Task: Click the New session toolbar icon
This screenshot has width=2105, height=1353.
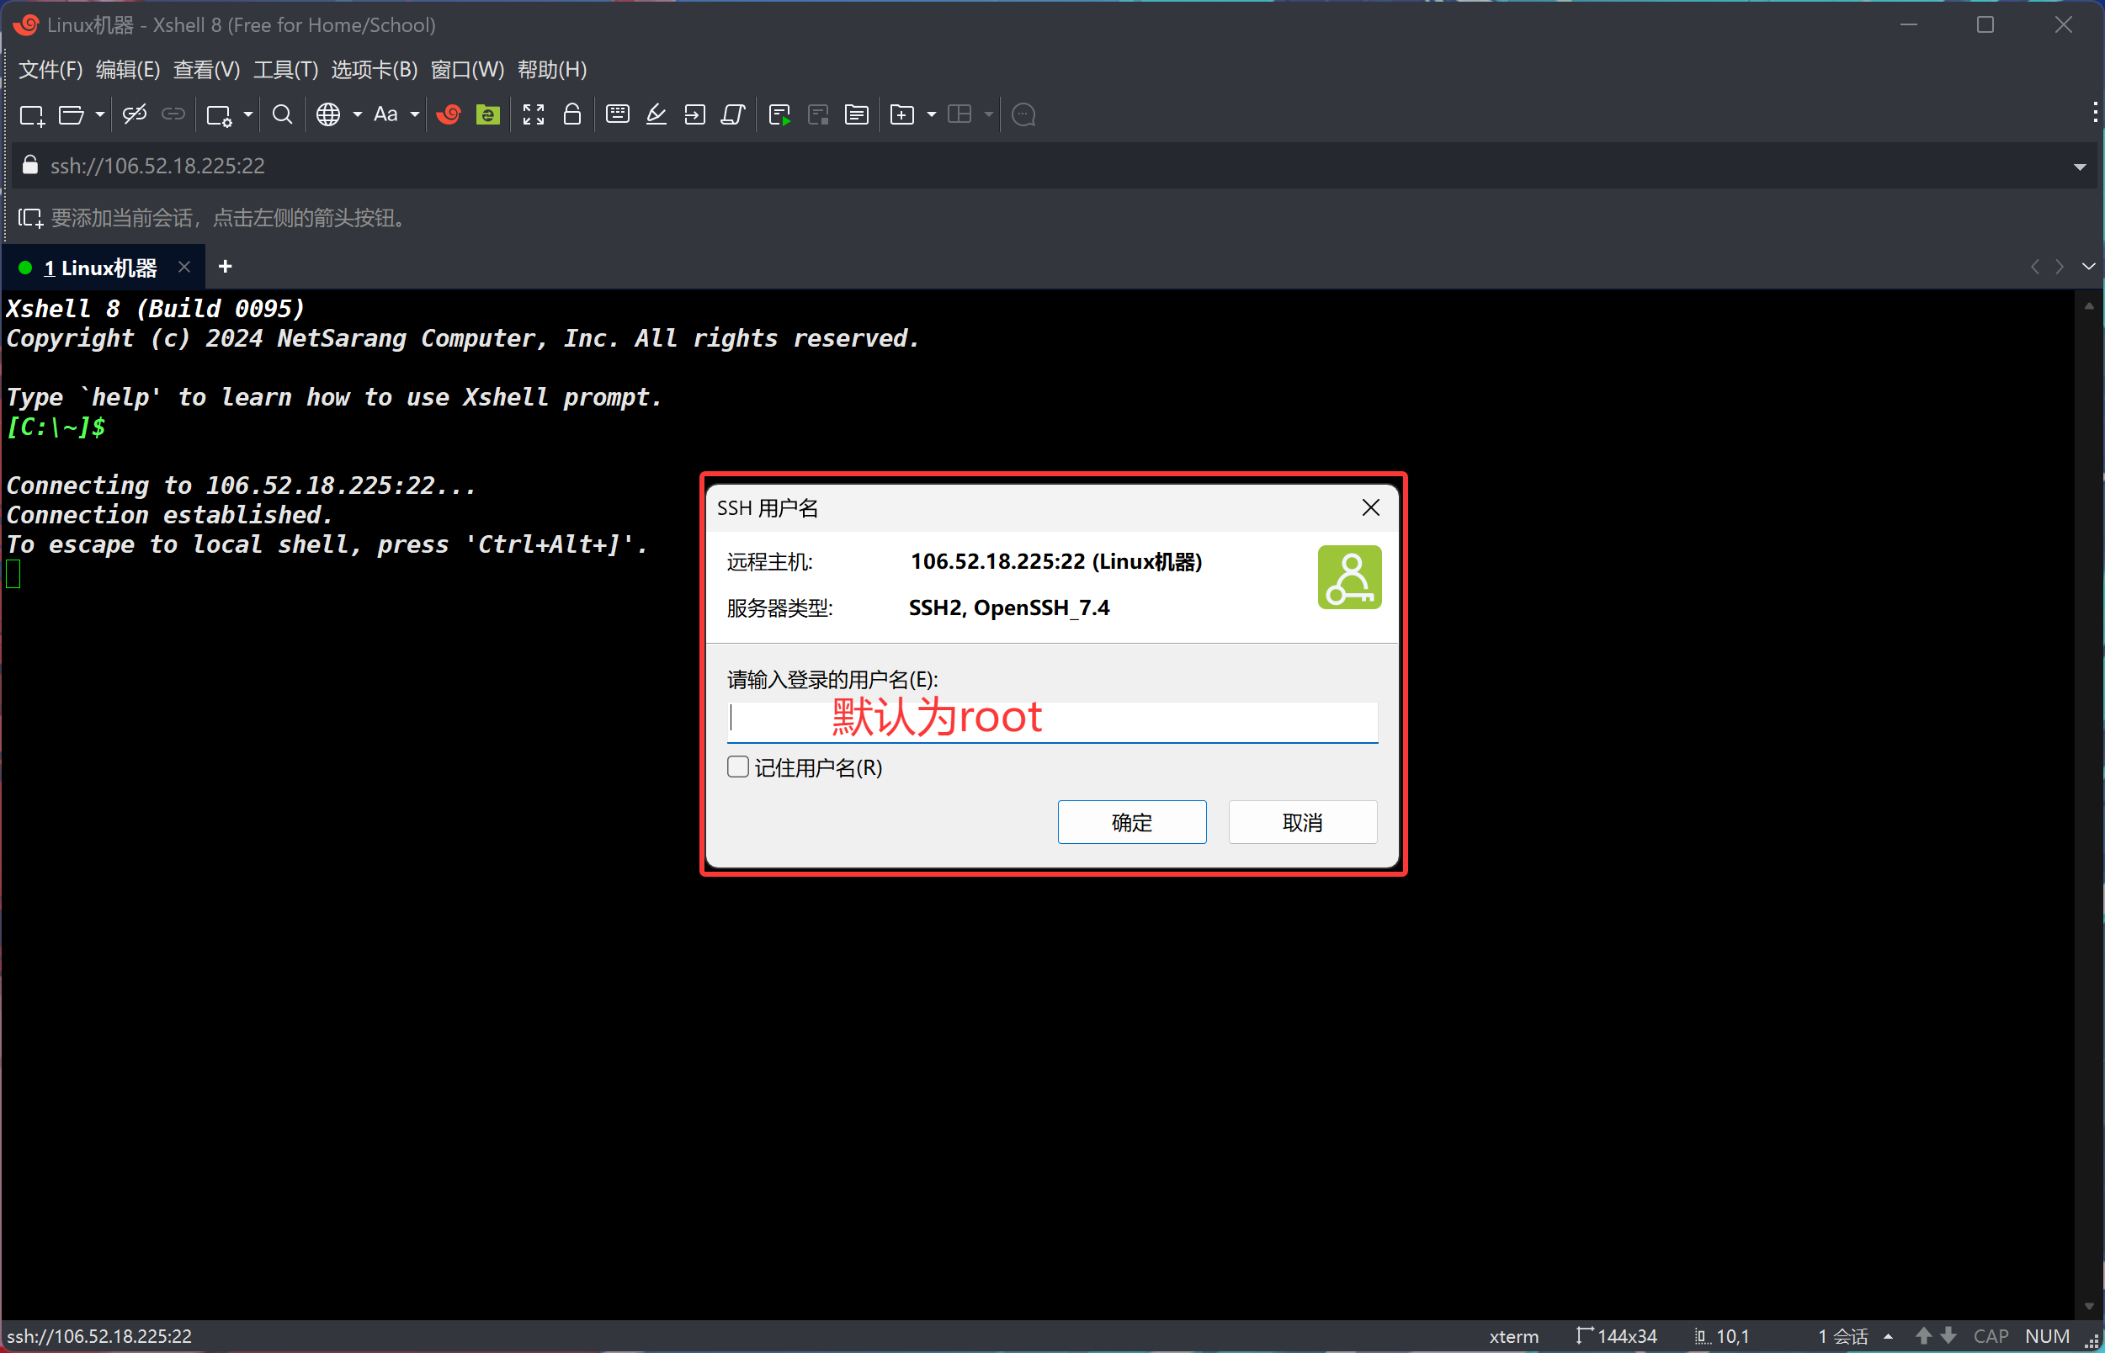Action: pyautogui.click(x=32, y=115)
